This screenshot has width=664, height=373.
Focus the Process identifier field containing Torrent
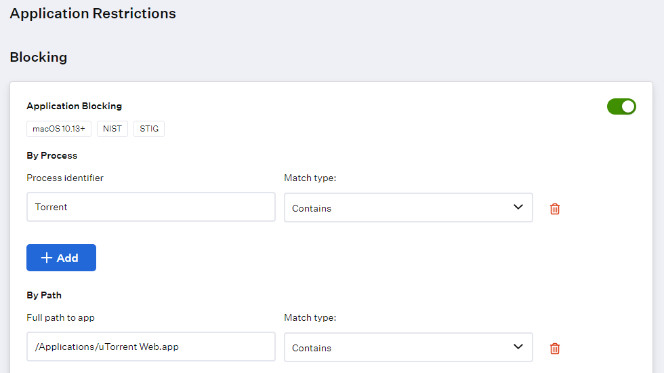click(150, 207)
